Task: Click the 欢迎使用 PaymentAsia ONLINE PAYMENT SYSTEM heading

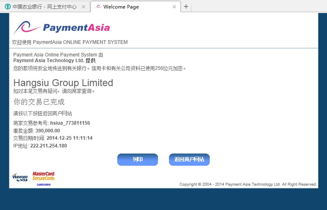Action: click(70, 42)
